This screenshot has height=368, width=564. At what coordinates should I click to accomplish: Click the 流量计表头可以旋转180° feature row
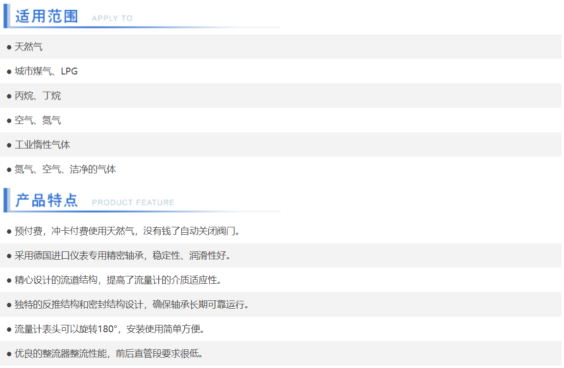[x=109, y=329]
